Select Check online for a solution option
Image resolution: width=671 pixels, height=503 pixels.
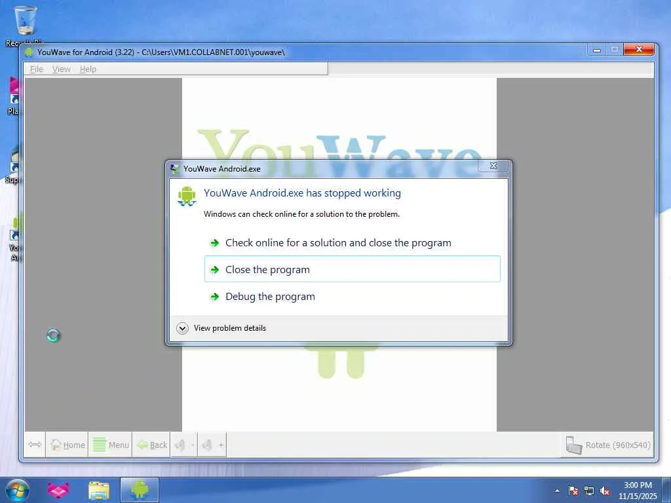352,242
